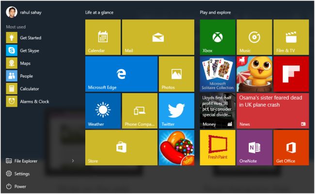Launch Microsoft Edge tile

click(121, 74)
